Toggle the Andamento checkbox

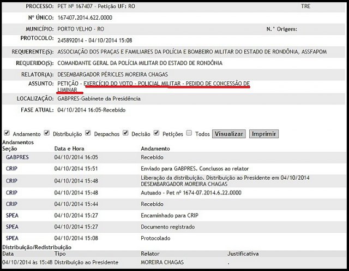[x=7, y=133]
